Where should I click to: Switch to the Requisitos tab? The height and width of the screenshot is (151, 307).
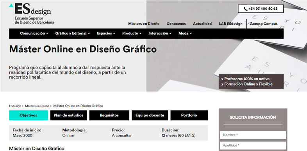point(109,115)
